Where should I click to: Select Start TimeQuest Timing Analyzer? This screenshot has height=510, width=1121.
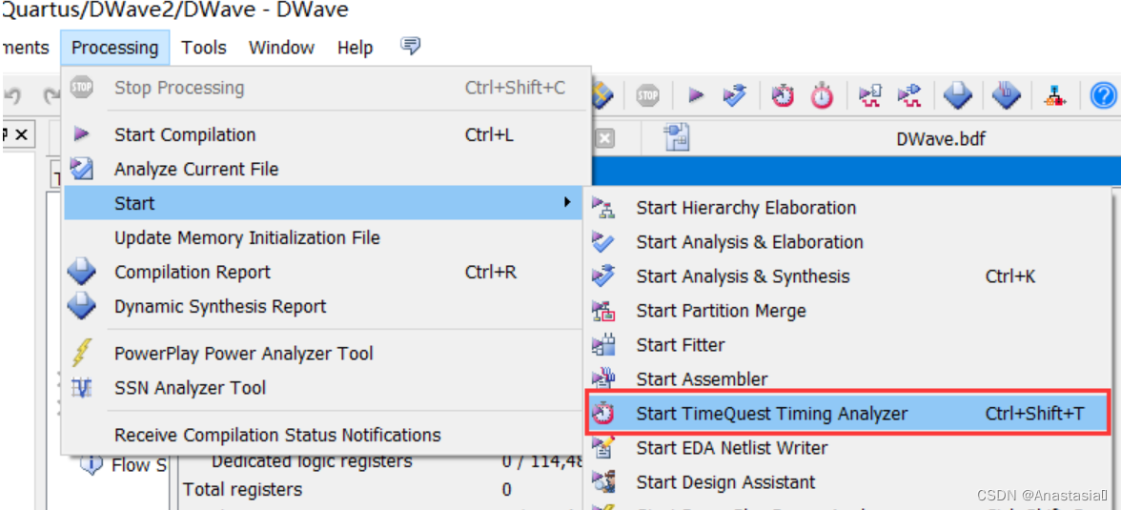(772, 414)
